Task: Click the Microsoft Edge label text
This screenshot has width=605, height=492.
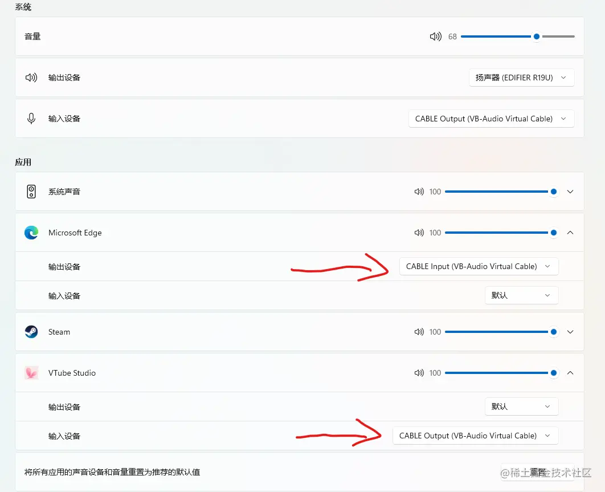Action: click(75, 233)
